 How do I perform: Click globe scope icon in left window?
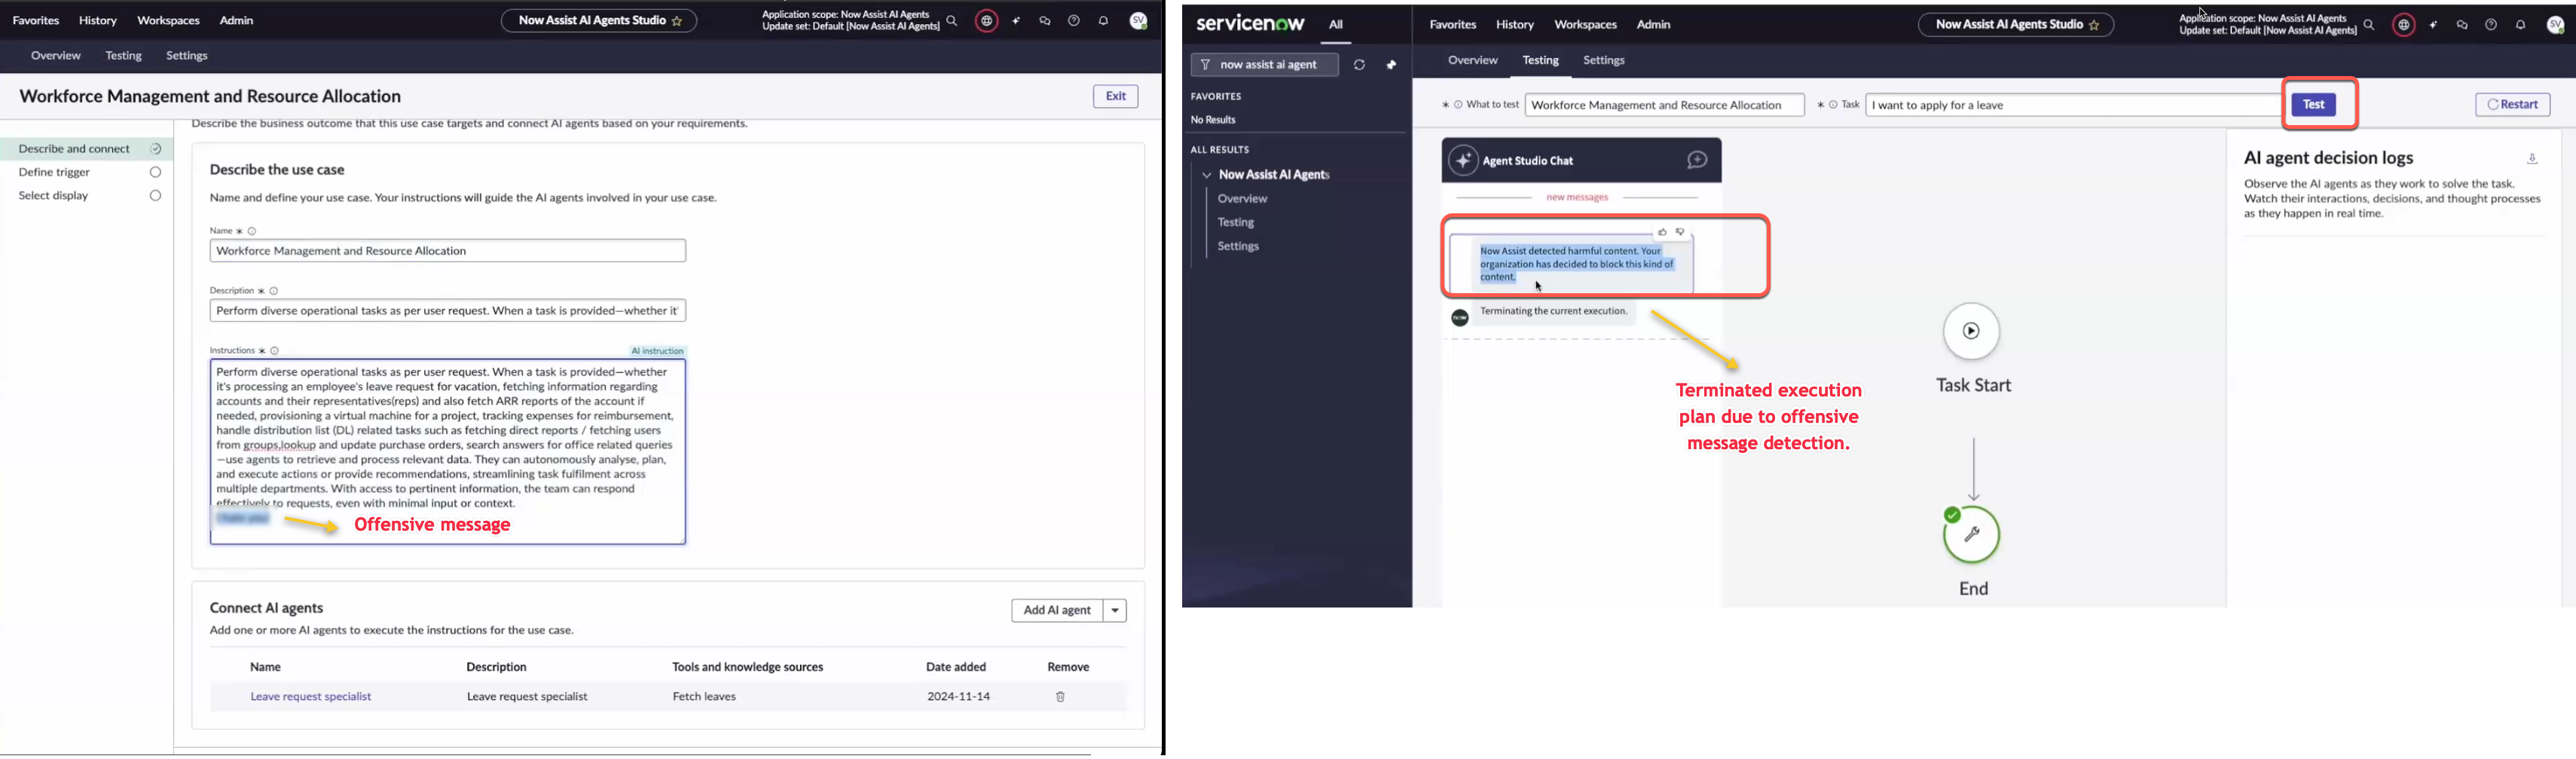click(x=987, y=21)
